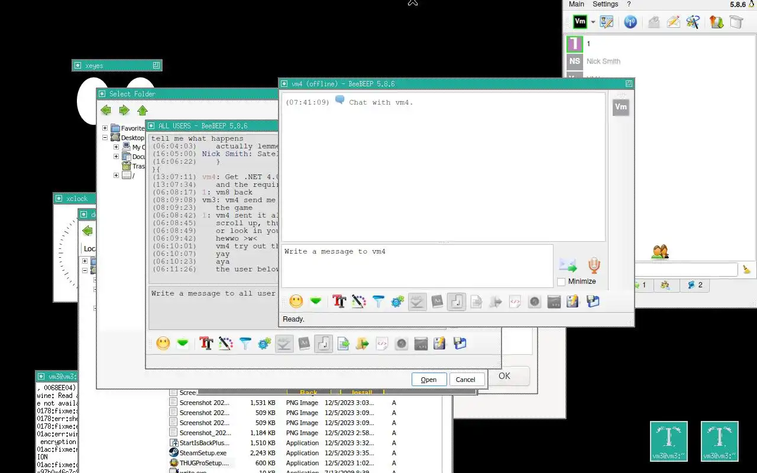Open left vm3@vm3 terminal desktop icon
Screen dimensions: 757x473
tap(669, 441)
